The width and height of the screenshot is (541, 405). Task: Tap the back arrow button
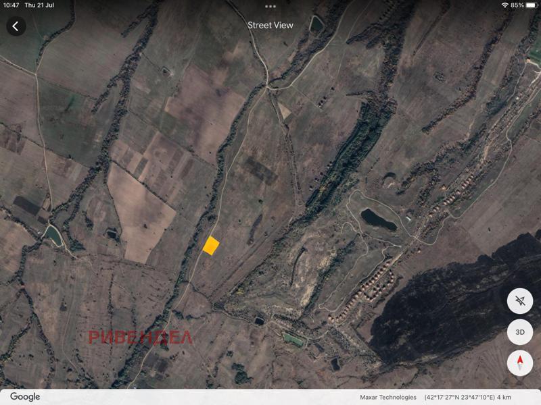tap(16, 26)
